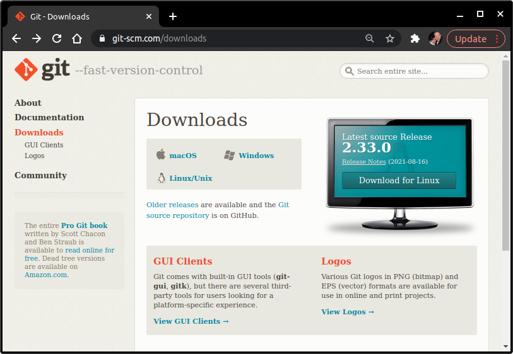Focus the Search entire site field

[x=414, y=71]
